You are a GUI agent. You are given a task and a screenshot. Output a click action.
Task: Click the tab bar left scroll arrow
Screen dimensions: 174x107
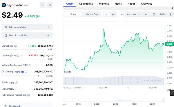click(x=65, y=8)
